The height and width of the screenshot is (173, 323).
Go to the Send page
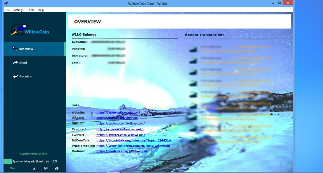pyautogui.click(x=35, y=63)
